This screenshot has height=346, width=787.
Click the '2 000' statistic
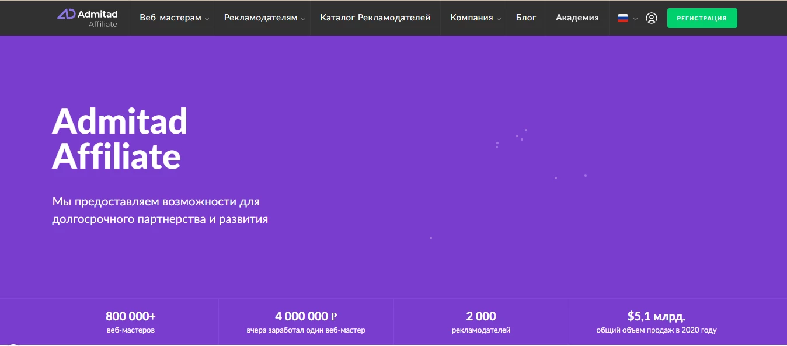[x=481, y=316]
